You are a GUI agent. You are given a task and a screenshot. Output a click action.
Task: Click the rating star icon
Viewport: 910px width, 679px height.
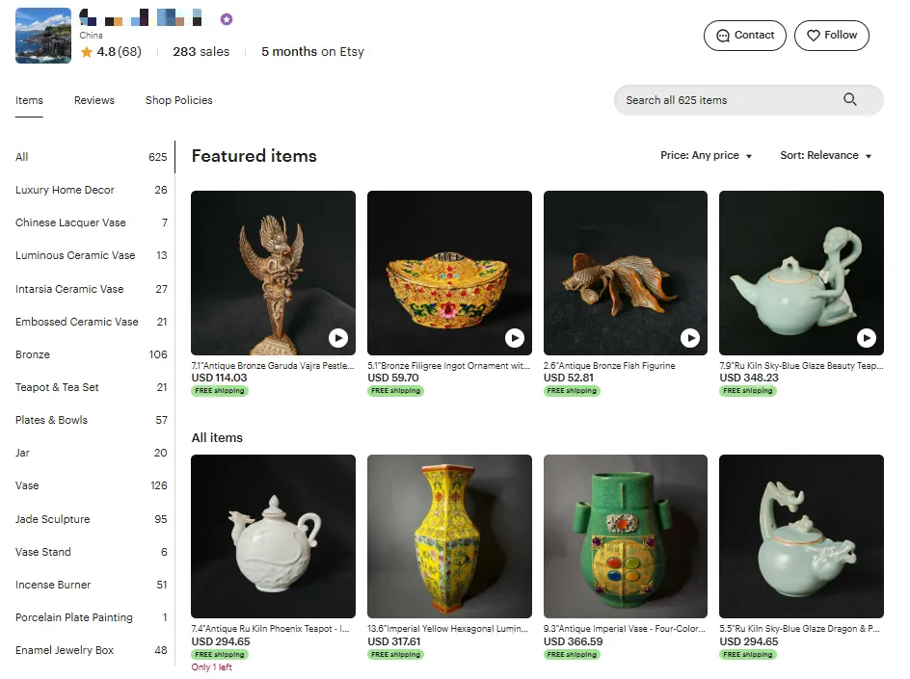tap(87, 52)
